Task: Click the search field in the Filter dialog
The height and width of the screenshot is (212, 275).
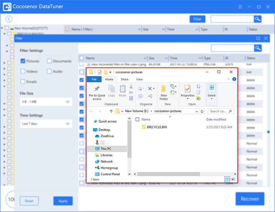Action: [232, 48]
